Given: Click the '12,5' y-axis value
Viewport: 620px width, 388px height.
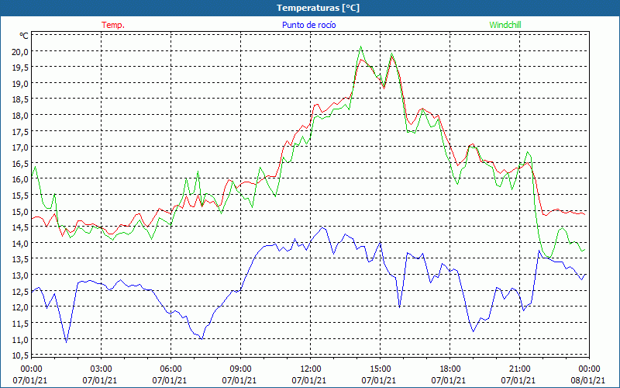Looking at the screenshot, I should point(21,292).
